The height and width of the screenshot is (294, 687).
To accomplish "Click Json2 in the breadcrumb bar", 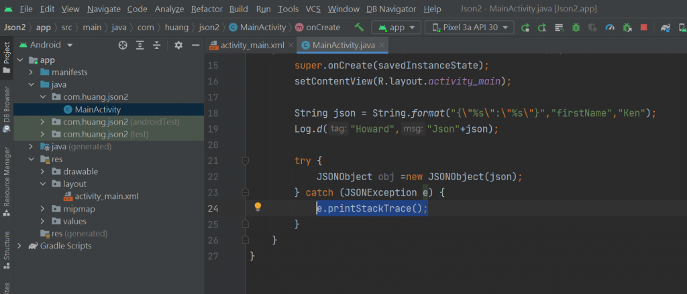I will click(x=14, y=27).
